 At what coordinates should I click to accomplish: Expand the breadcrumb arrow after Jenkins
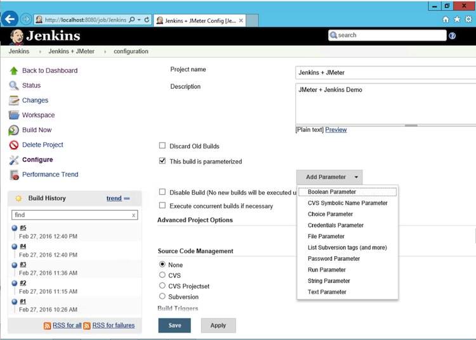pos(40,52)
